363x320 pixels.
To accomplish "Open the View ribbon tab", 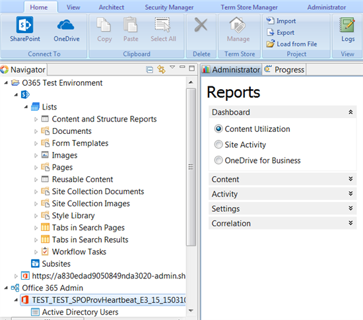I will (73, 7).
